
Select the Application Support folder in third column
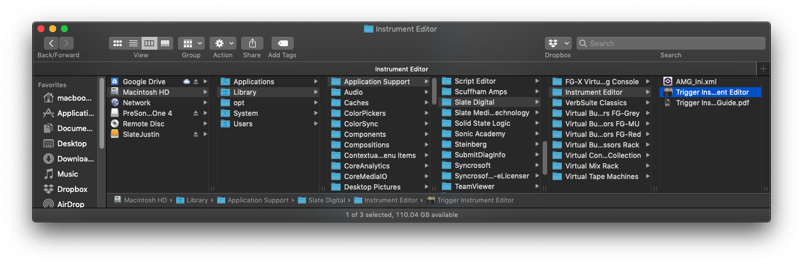379,82
